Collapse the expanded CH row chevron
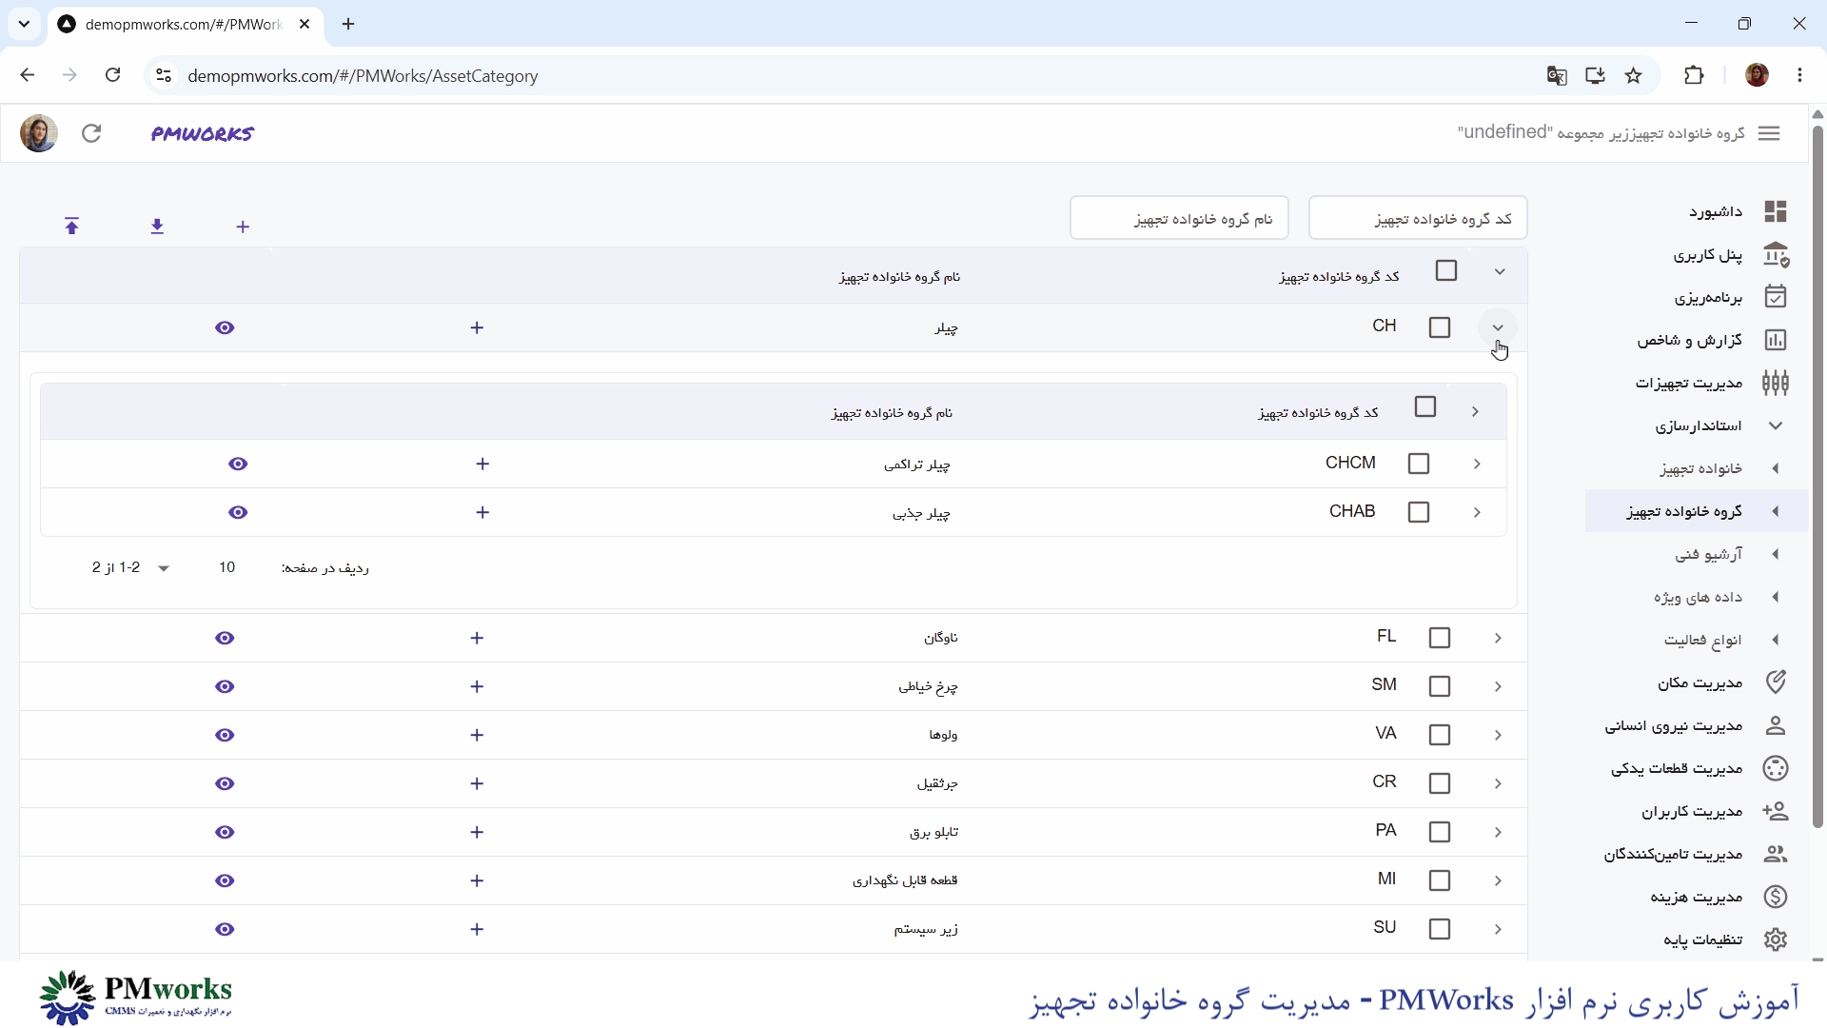 (1498, 327)
